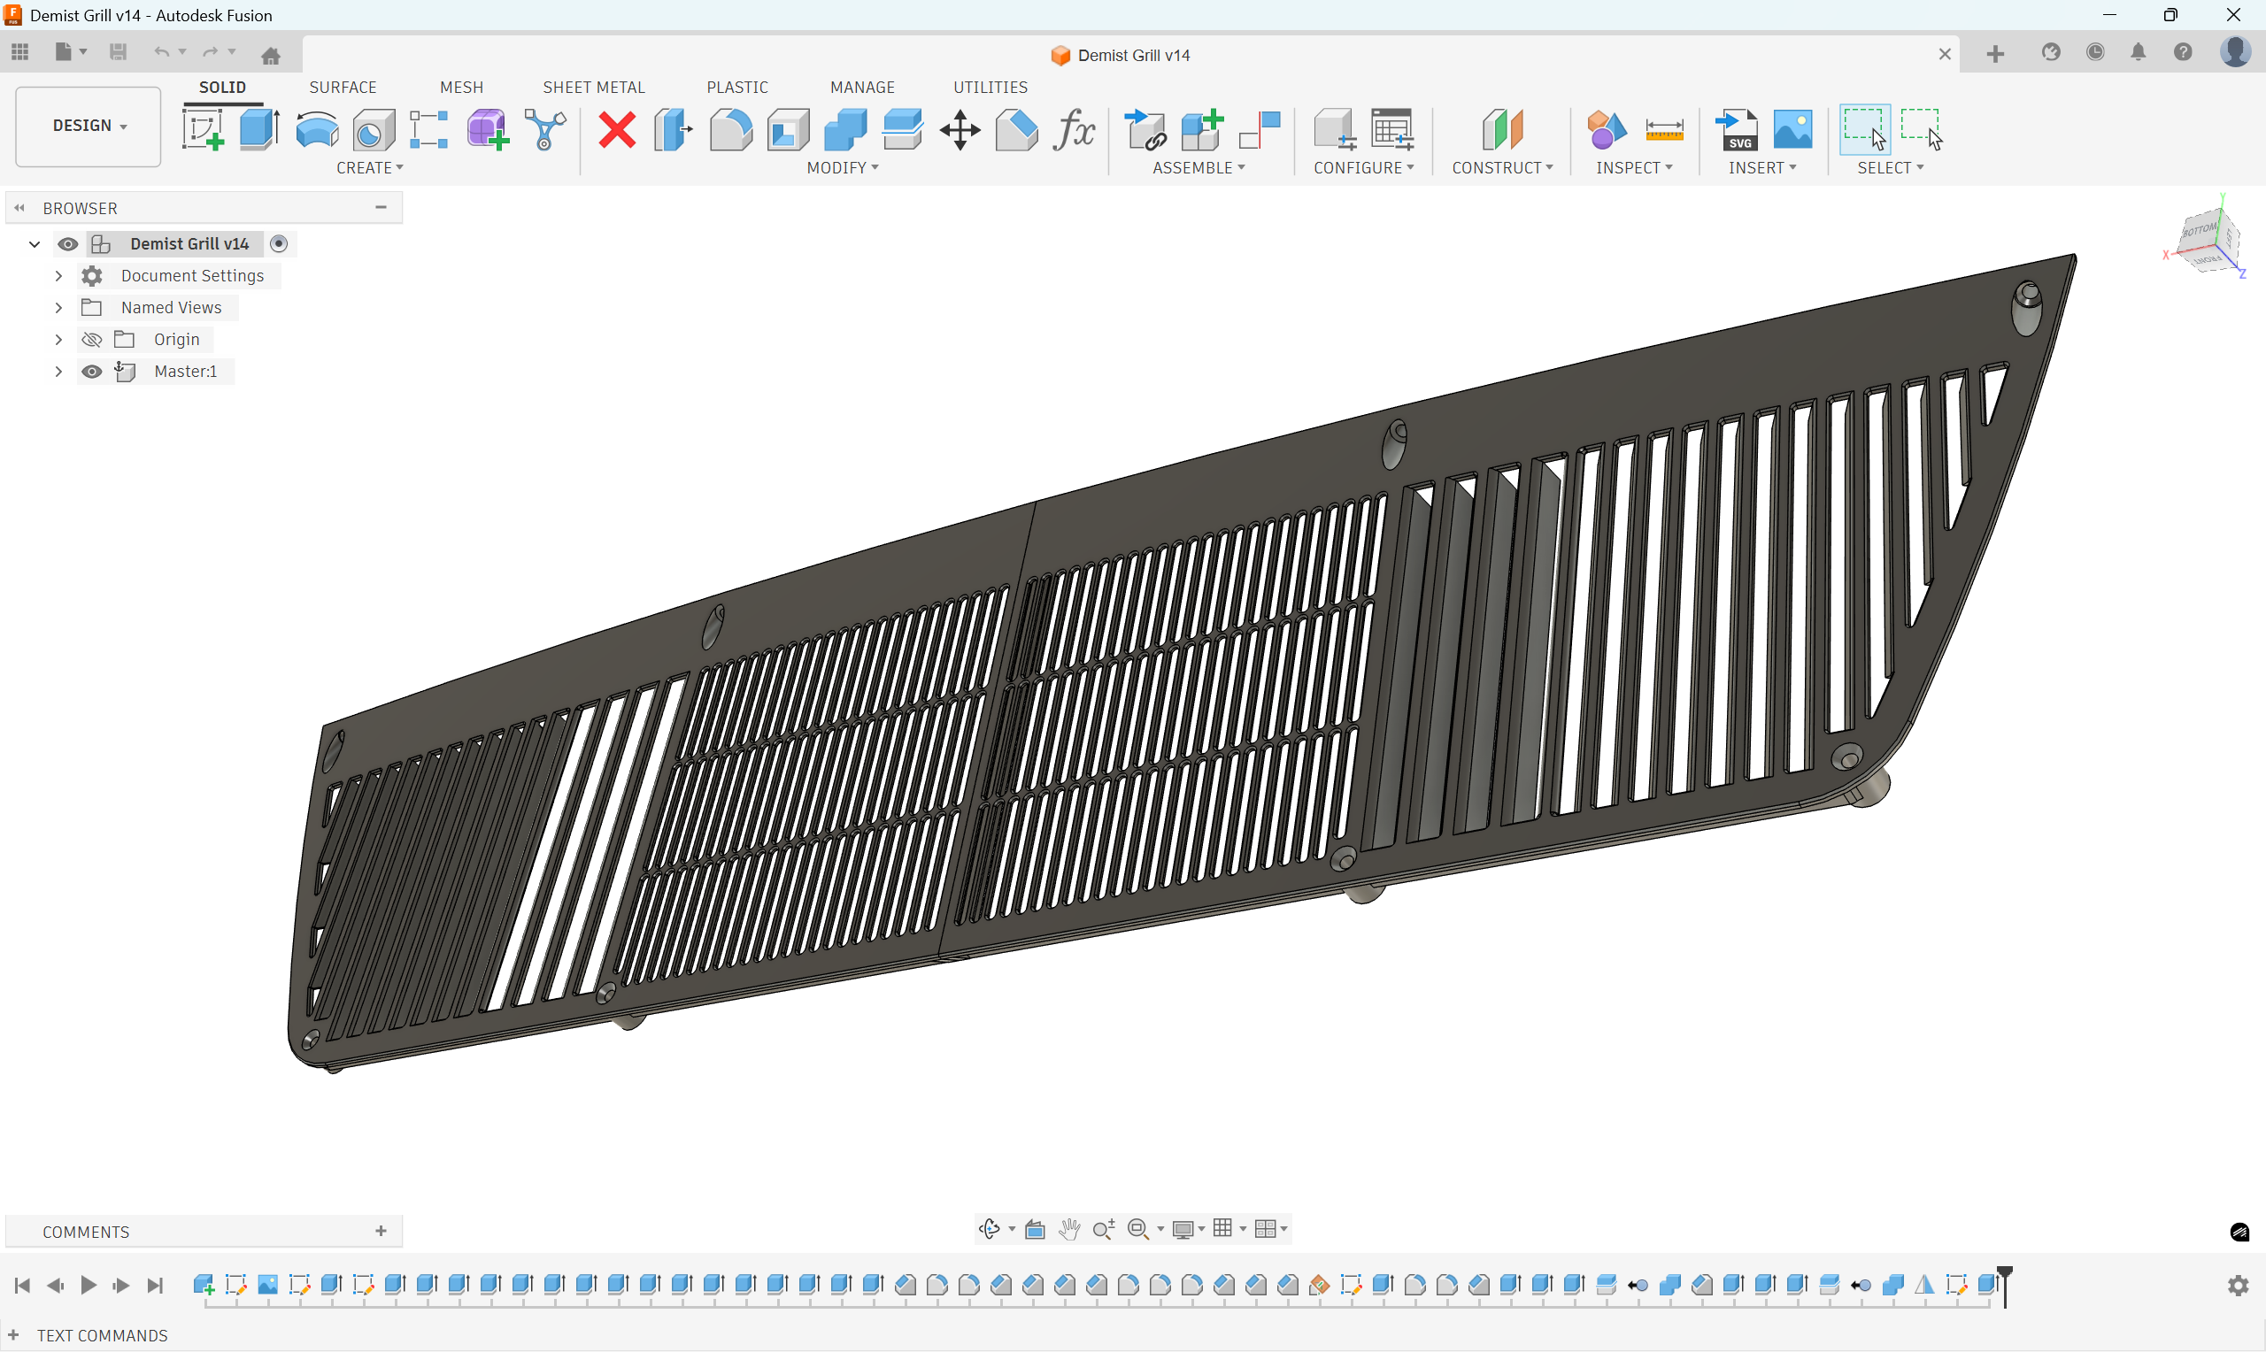Image resolution: width=2266 pixels, height=1352 pixels.
Task: Expand the TEXT COMMANDS panel
Action: 13,1335
